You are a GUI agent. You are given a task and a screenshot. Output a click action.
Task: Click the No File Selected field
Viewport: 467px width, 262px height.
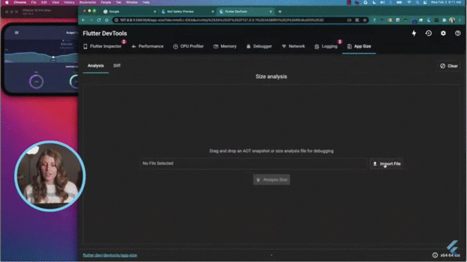(254, 164)
